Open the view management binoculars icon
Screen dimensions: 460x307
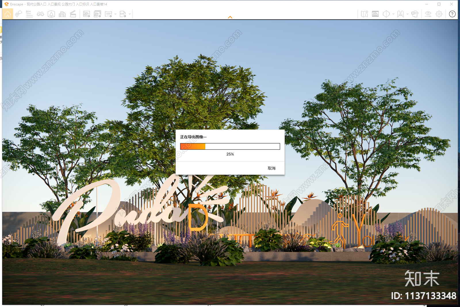40,14
